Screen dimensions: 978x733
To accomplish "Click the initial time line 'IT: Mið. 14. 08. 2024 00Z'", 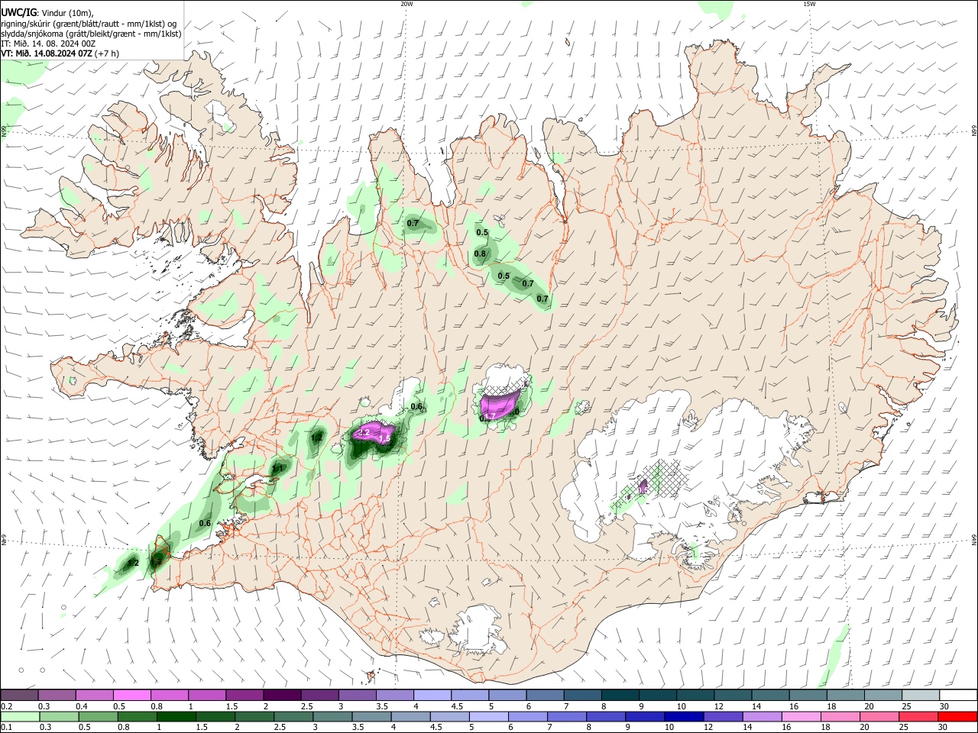I will point(48,44).
